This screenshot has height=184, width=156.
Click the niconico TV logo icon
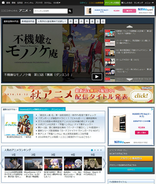[3, 3]
